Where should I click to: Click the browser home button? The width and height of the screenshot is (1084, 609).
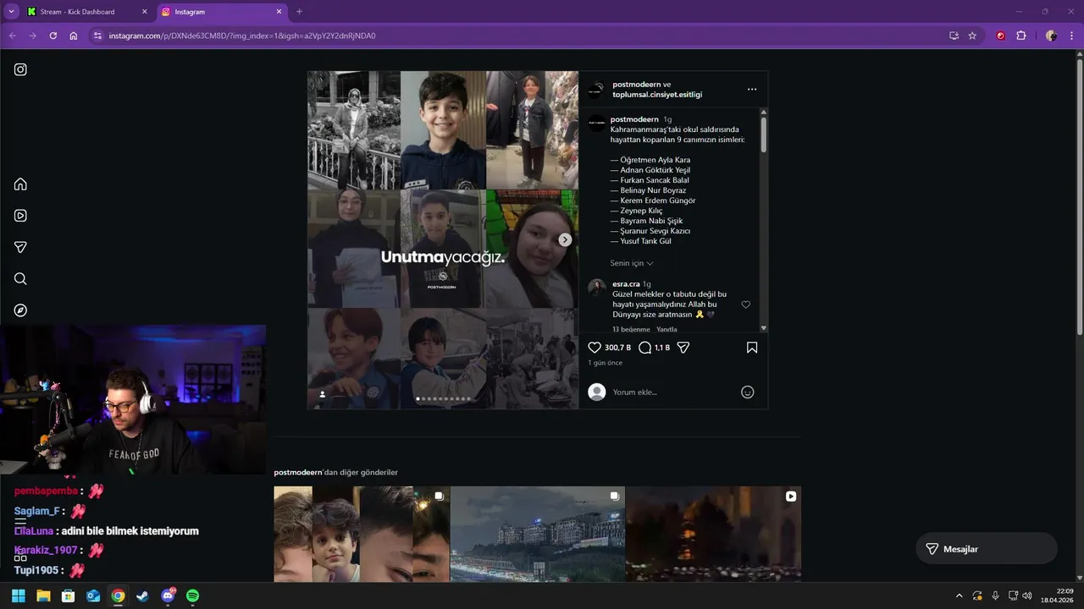pos(74,36)
